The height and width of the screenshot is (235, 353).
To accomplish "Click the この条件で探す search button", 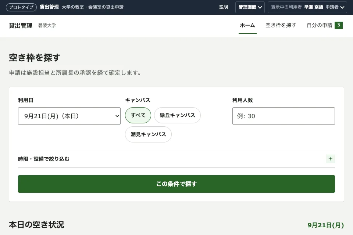I will click(176, 184).
